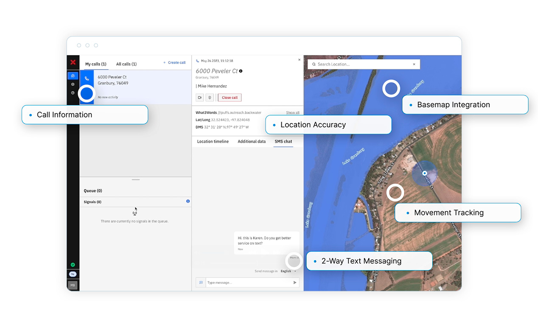This screenshot has width=538, height=325.
Task: Click the Karen SMS message bubble
Action: pyautogui.click(x=266, y=243)
